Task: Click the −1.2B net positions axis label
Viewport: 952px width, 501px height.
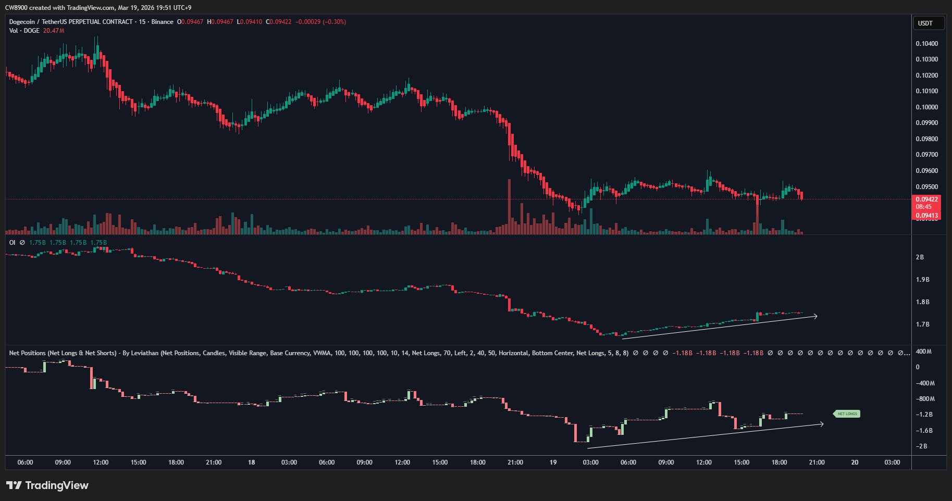Action: [924, 415]
